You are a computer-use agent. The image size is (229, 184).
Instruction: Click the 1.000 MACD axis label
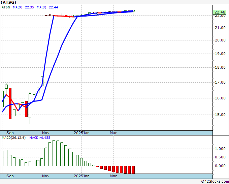pos(220,149)
